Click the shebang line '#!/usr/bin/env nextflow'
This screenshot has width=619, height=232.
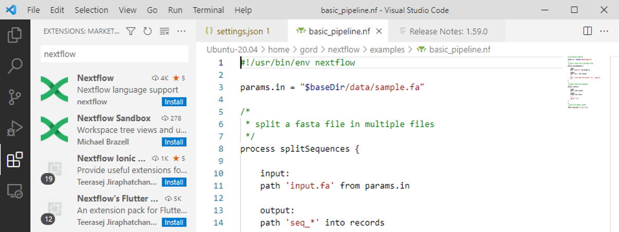pyautogui.click(x=298, y=63)
